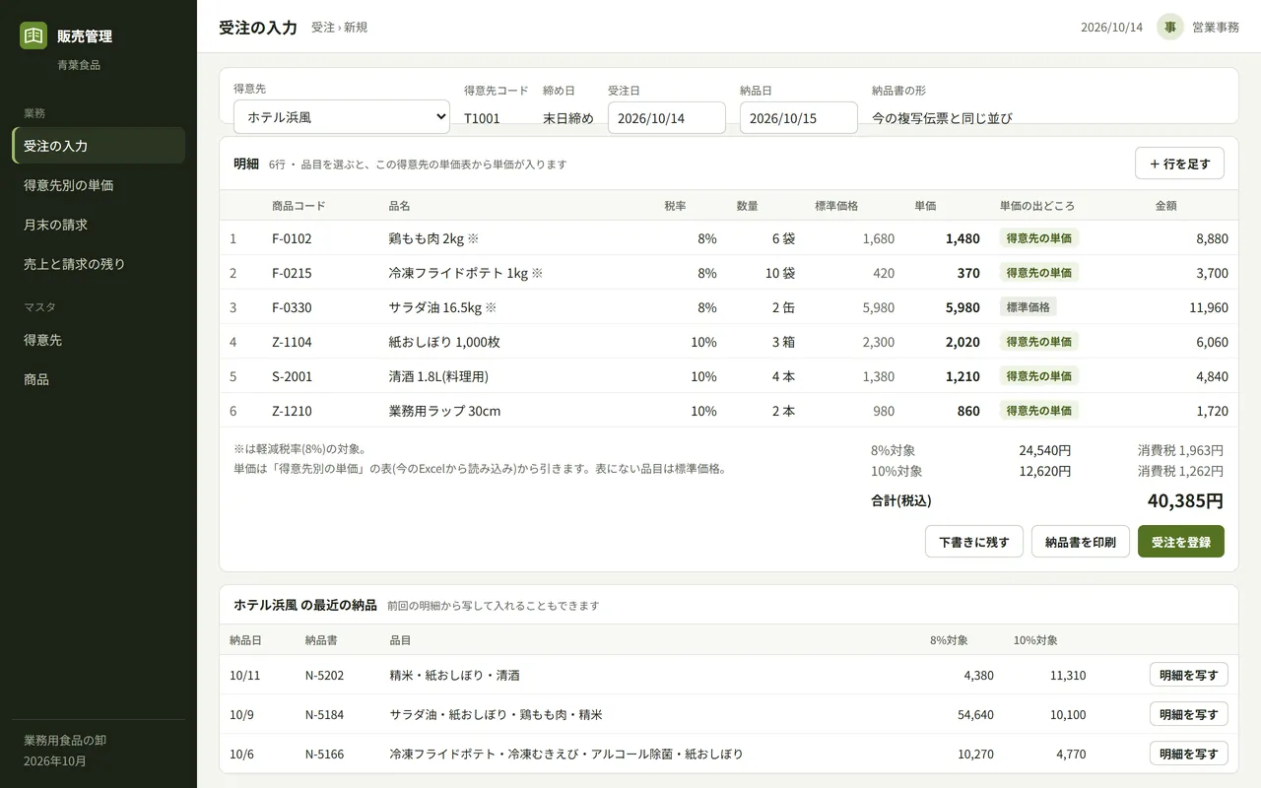Click 納品書を印刷 to print the slip
Viewport: 1261px width, 788px height.
point(1081,542)
